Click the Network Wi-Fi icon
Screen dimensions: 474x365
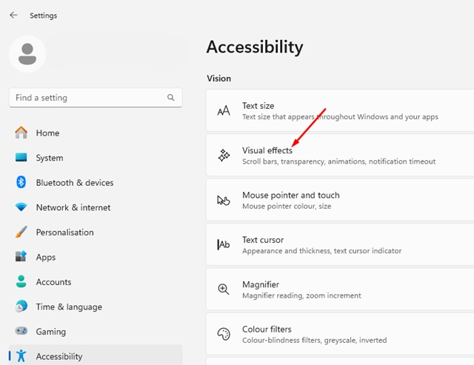21,207
